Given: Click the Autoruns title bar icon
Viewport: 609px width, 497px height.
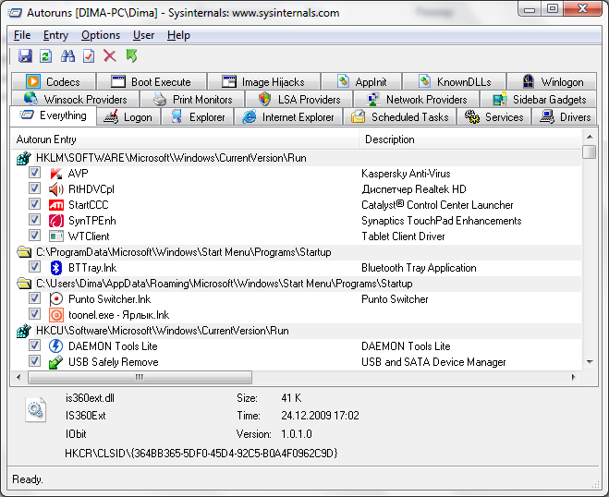Looking at the screenshot, I should tap(15, 13).
